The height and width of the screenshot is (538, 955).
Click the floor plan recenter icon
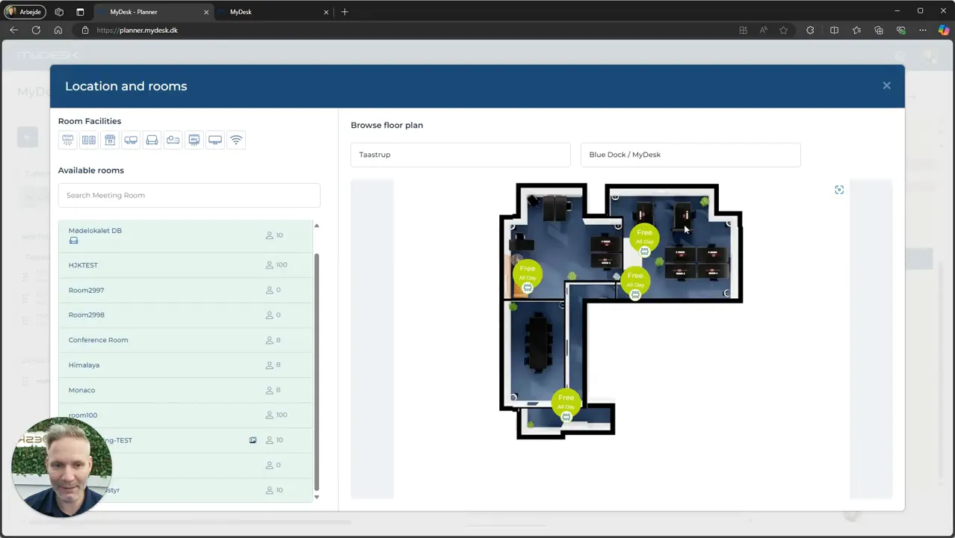coord(839,190)
